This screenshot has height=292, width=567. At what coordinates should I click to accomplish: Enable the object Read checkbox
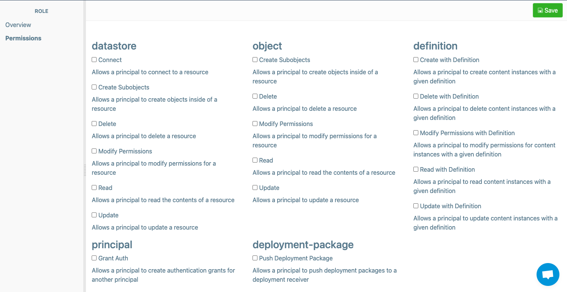click(255, 160)
